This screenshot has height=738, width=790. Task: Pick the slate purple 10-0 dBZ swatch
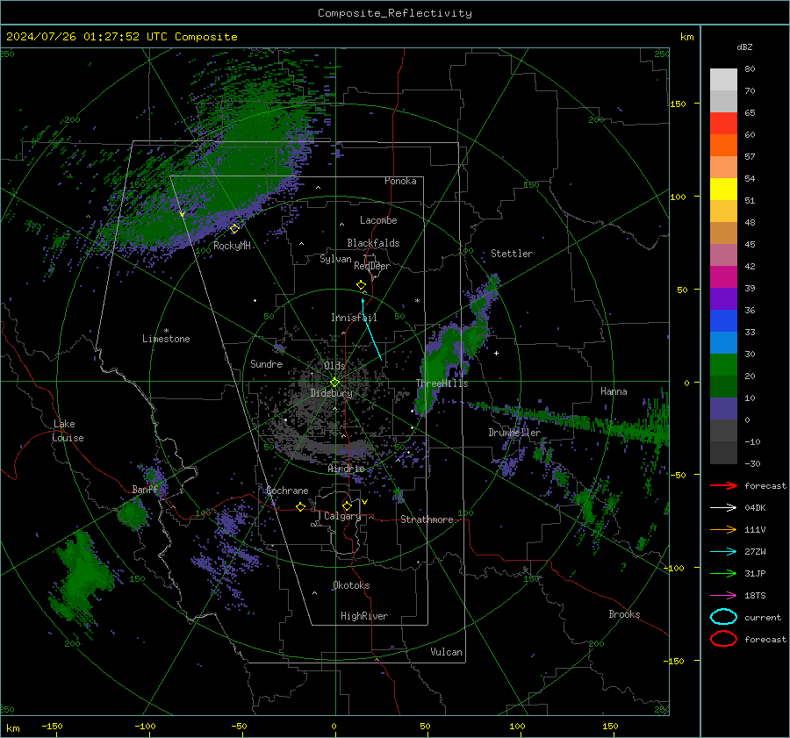[x=723, y=409]
